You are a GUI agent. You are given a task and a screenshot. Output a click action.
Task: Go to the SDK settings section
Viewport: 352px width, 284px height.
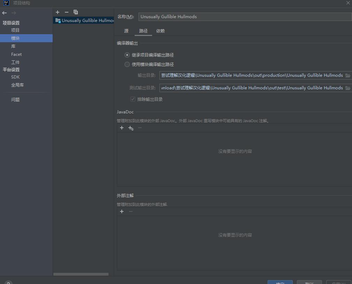(15, 77)
